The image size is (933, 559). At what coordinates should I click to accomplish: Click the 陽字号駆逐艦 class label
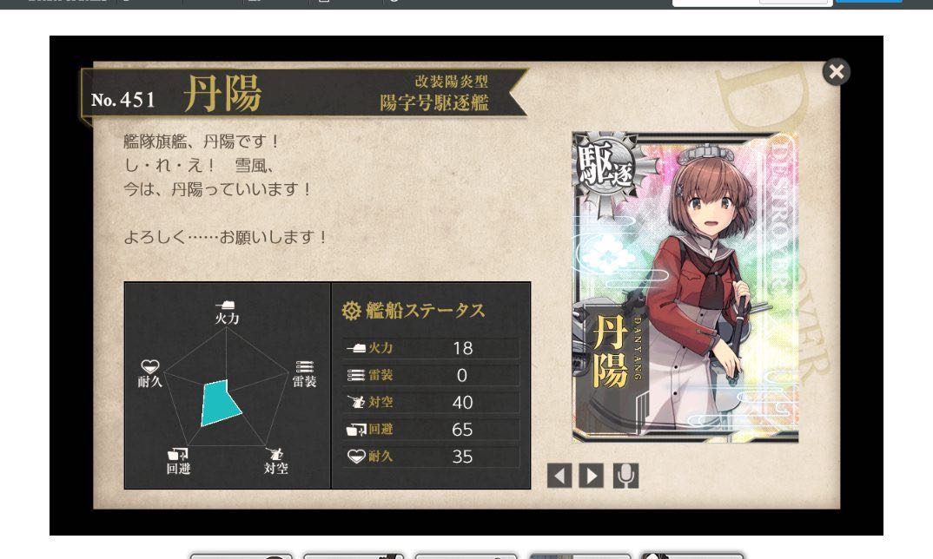coord(434,103)
